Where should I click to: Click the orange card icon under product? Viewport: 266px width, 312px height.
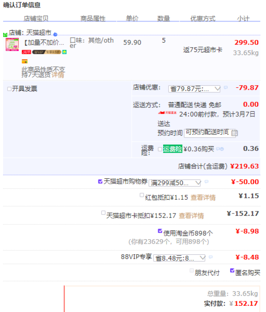(x=25, y=62)
